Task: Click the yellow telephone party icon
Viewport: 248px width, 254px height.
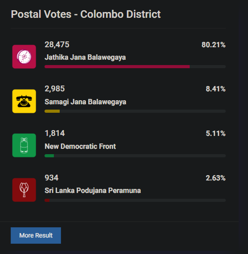Action: [x=24, y=101]
